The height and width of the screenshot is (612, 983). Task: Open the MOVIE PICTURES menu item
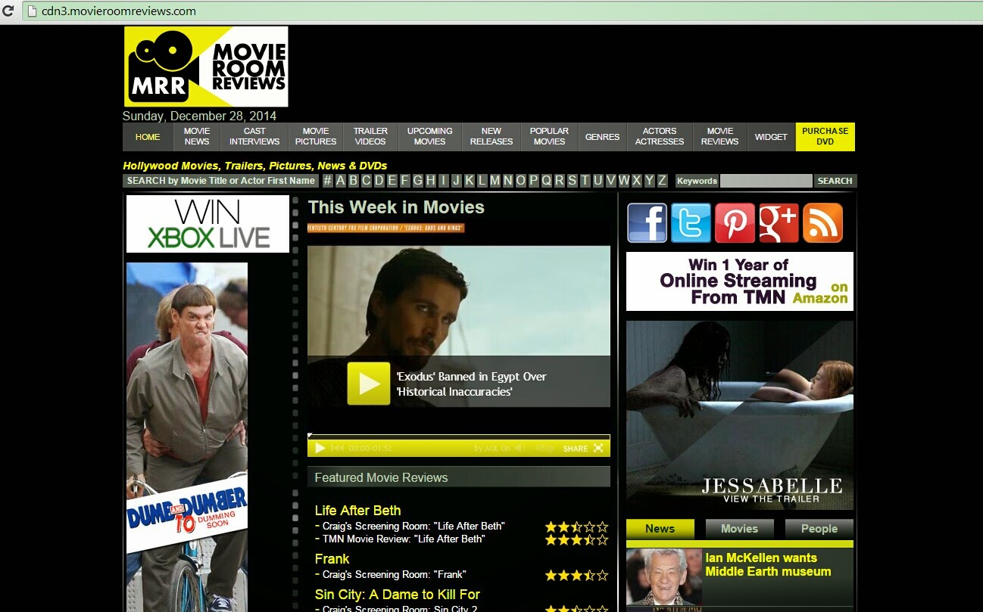pos(316,137)
